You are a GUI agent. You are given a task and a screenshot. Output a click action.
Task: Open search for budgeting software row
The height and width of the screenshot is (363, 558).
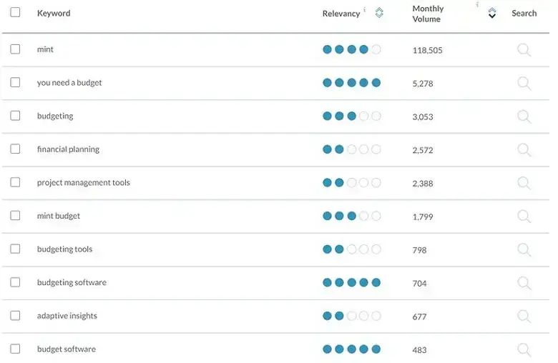click(524, 283)
